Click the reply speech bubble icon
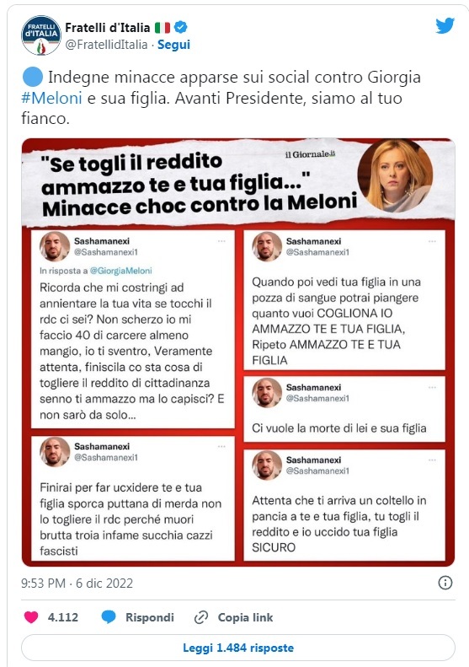 click(x=109, y=616)
